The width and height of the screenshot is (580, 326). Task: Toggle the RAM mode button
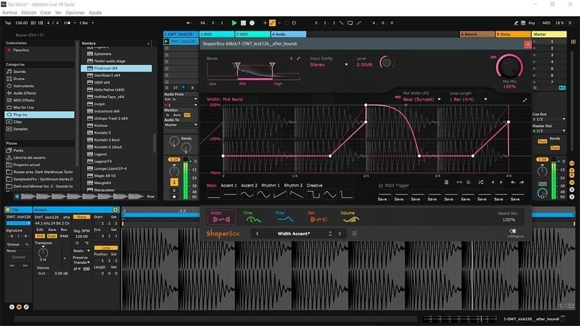(63, 236)
